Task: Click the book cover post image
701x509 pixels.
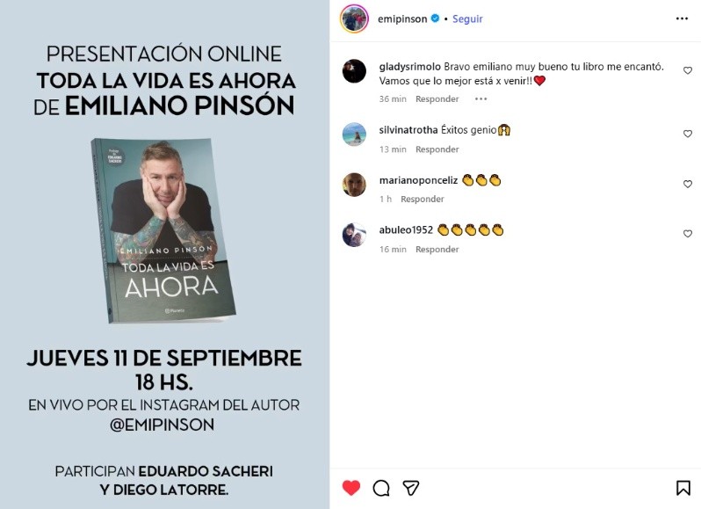Action: point(164,255)
